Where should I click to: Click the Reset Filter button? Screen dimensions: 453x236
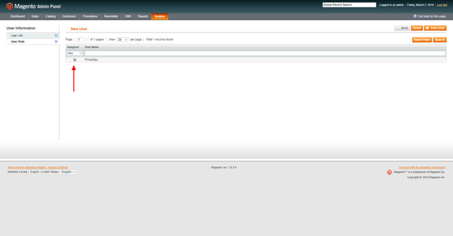[x=422, y=40]
